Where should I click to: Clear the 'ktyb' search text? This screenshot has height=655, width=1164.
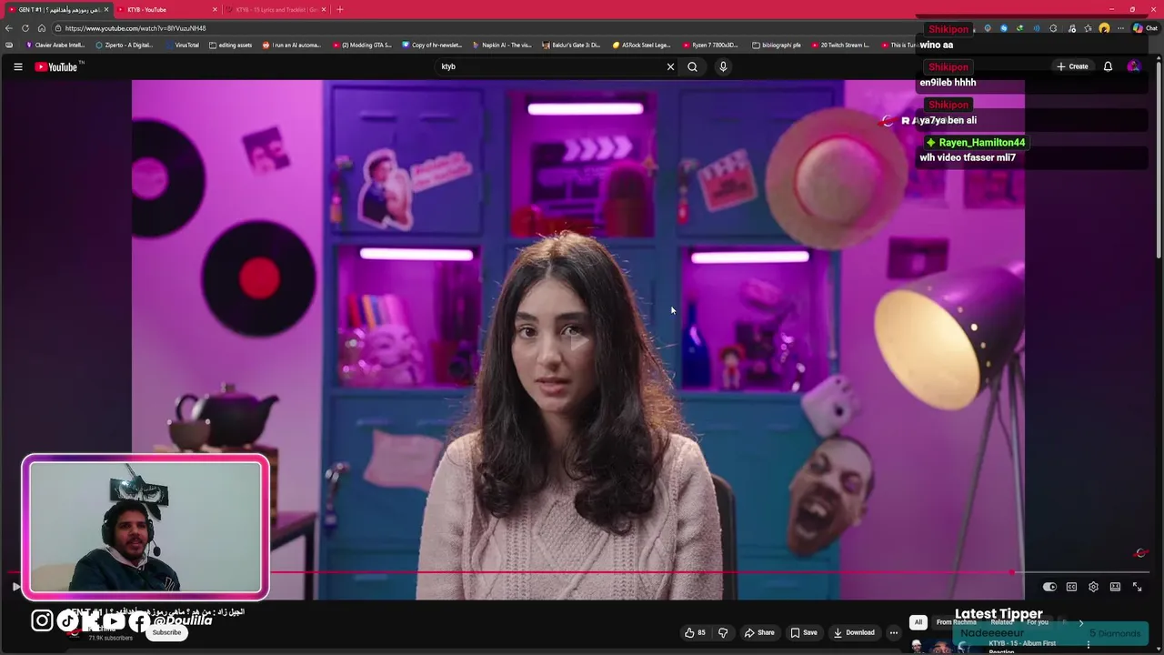click(670, 66)
